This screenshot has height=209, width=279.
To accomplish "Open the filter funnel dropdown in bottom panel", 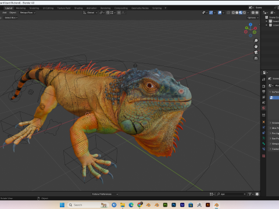I will 251,194.
